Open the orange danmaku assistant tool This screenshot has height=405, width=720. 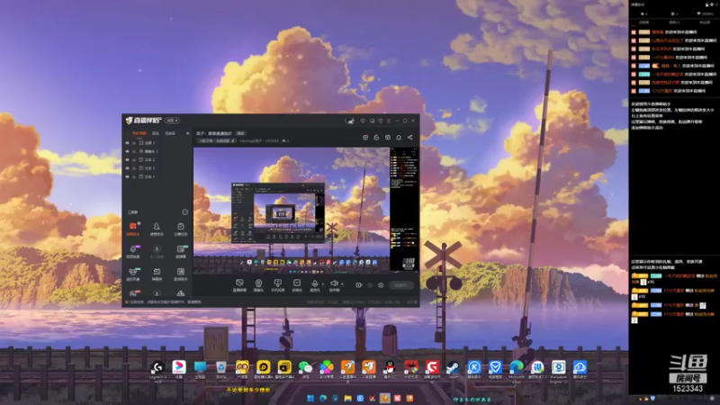point(132,228)
